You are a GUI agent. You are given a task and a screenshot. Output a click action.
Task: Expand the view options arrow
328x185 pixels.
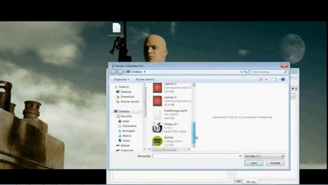(266, 79)
